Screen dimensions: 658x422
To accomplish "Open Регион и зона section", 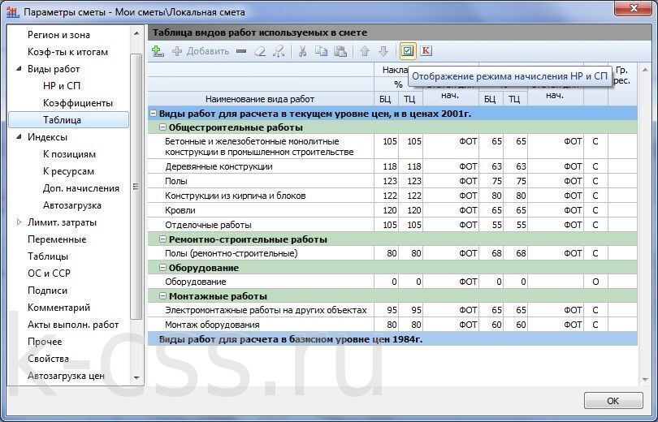I will pyautogui.click(x=58, y=35).
